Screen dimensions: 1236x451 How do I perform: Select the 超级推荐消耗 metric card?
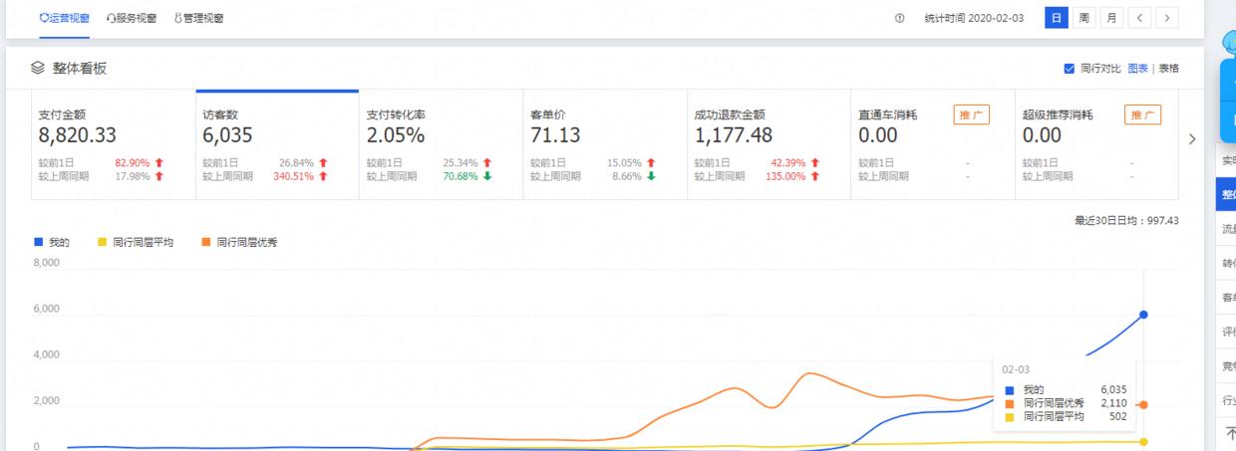pyautogui.click(x=1096, y=145)
